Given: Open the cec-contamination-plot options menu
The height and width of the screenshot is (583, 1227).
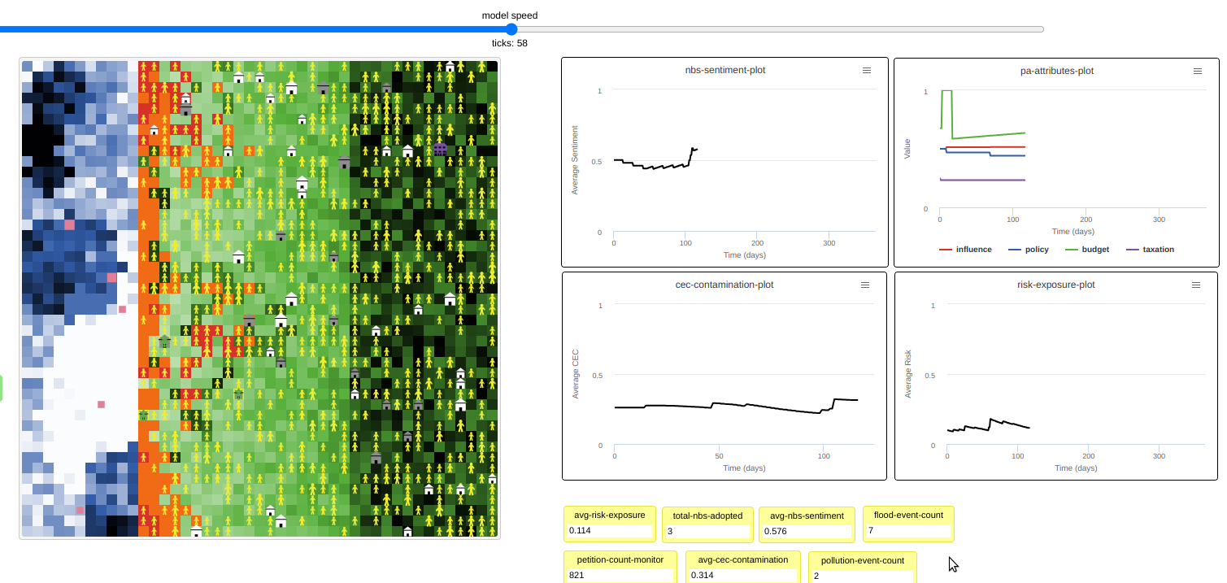Looking at the screenshot, I should point(864,285).
